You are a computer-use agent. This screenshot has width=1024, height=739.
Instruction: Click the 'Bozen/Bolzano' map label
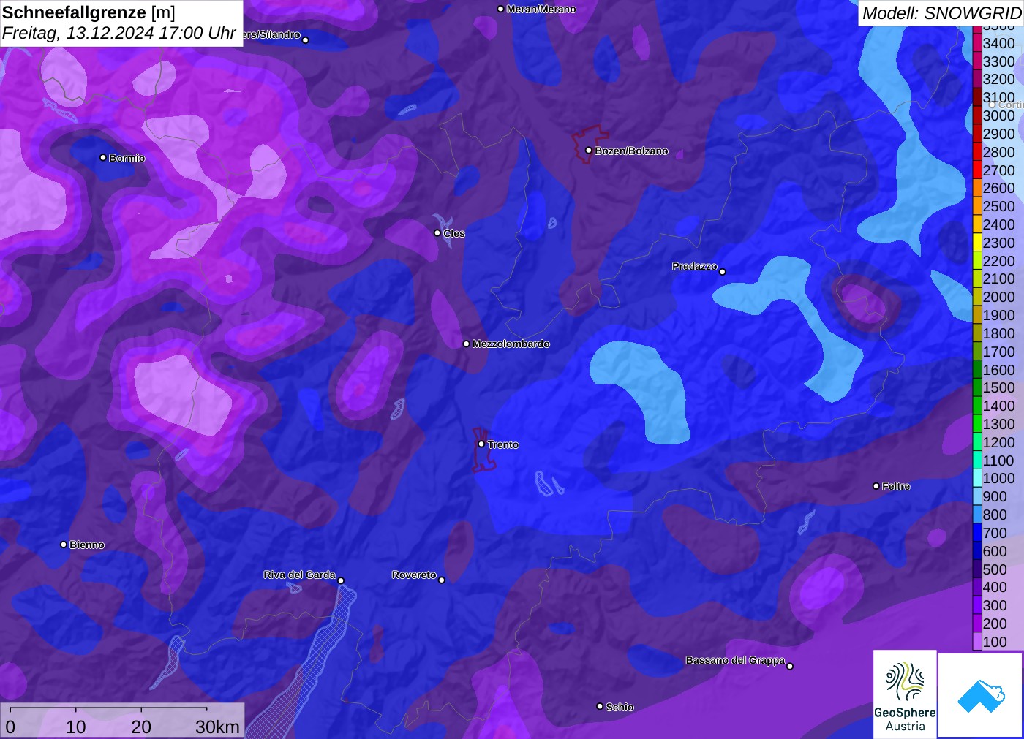[631, 151]
